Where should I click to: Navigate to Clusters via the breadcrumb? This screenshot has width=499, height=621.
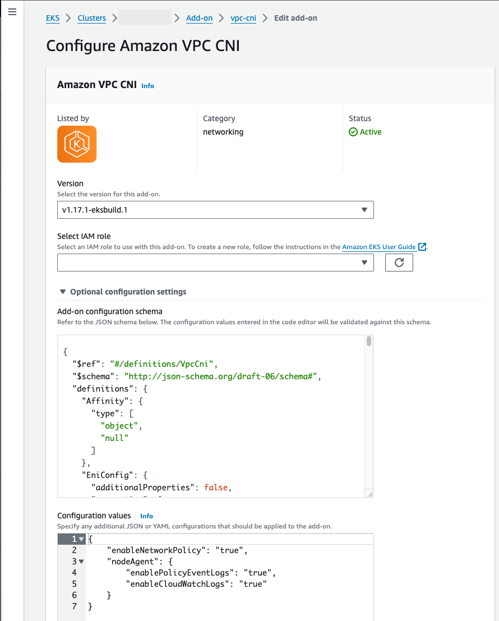(91, 18)
